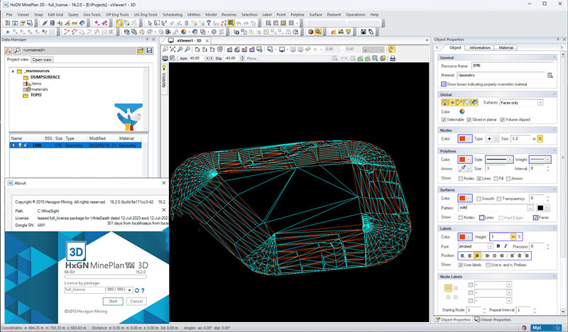This screenshot has width=568, height=332.
Task: Click the open folder icon in Data Manager
Action: pyautogui.click(x=140, y=50)
